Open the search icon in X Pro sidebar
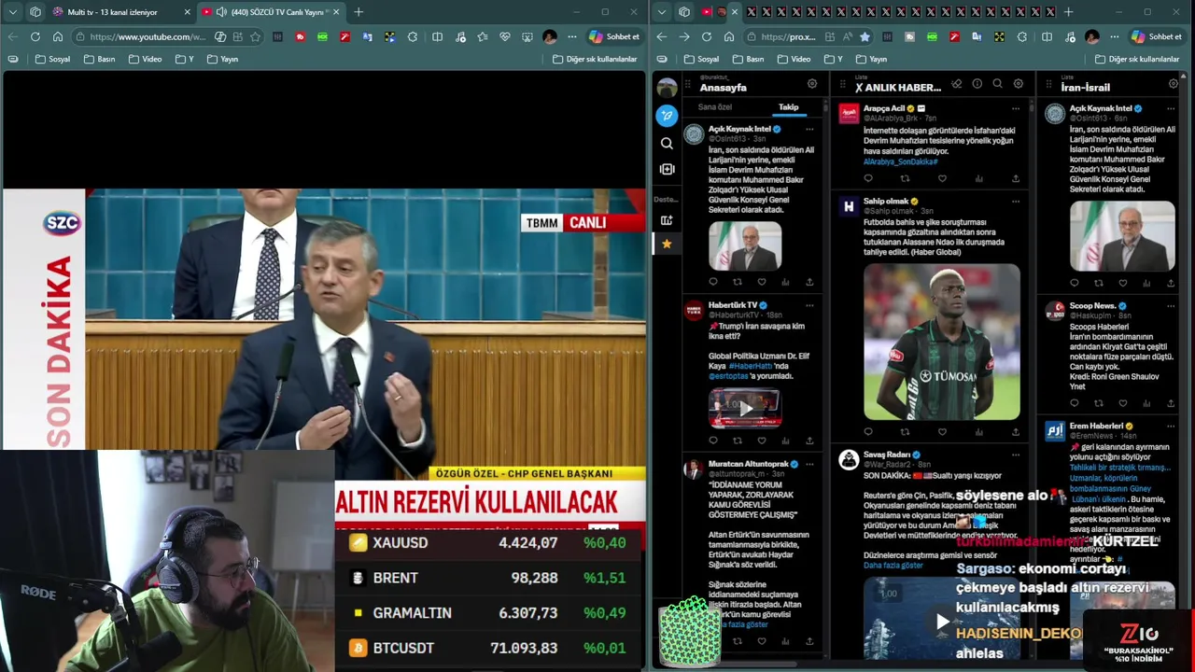1195x672 pixels. (x=667, y=144)
